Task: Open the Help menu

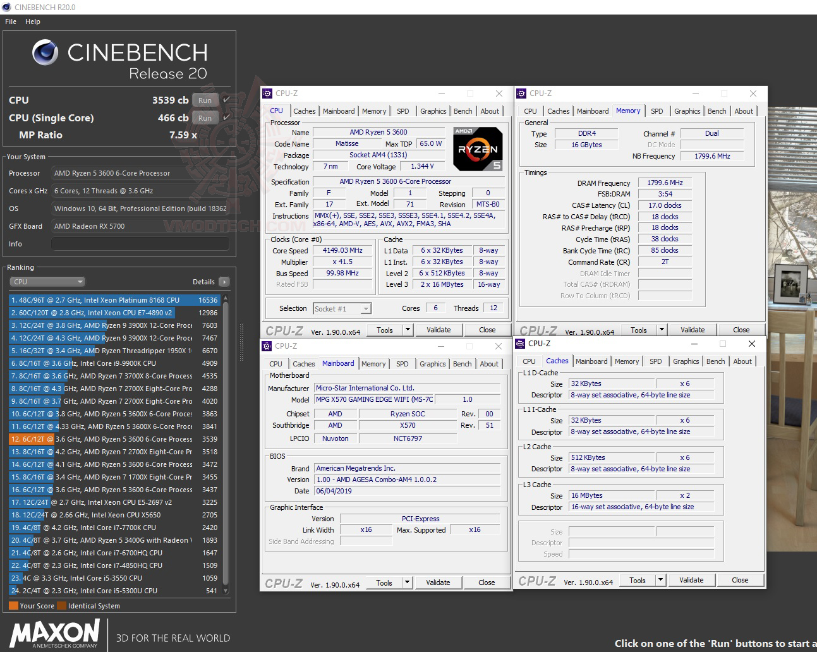Action: tap(33, 21)
